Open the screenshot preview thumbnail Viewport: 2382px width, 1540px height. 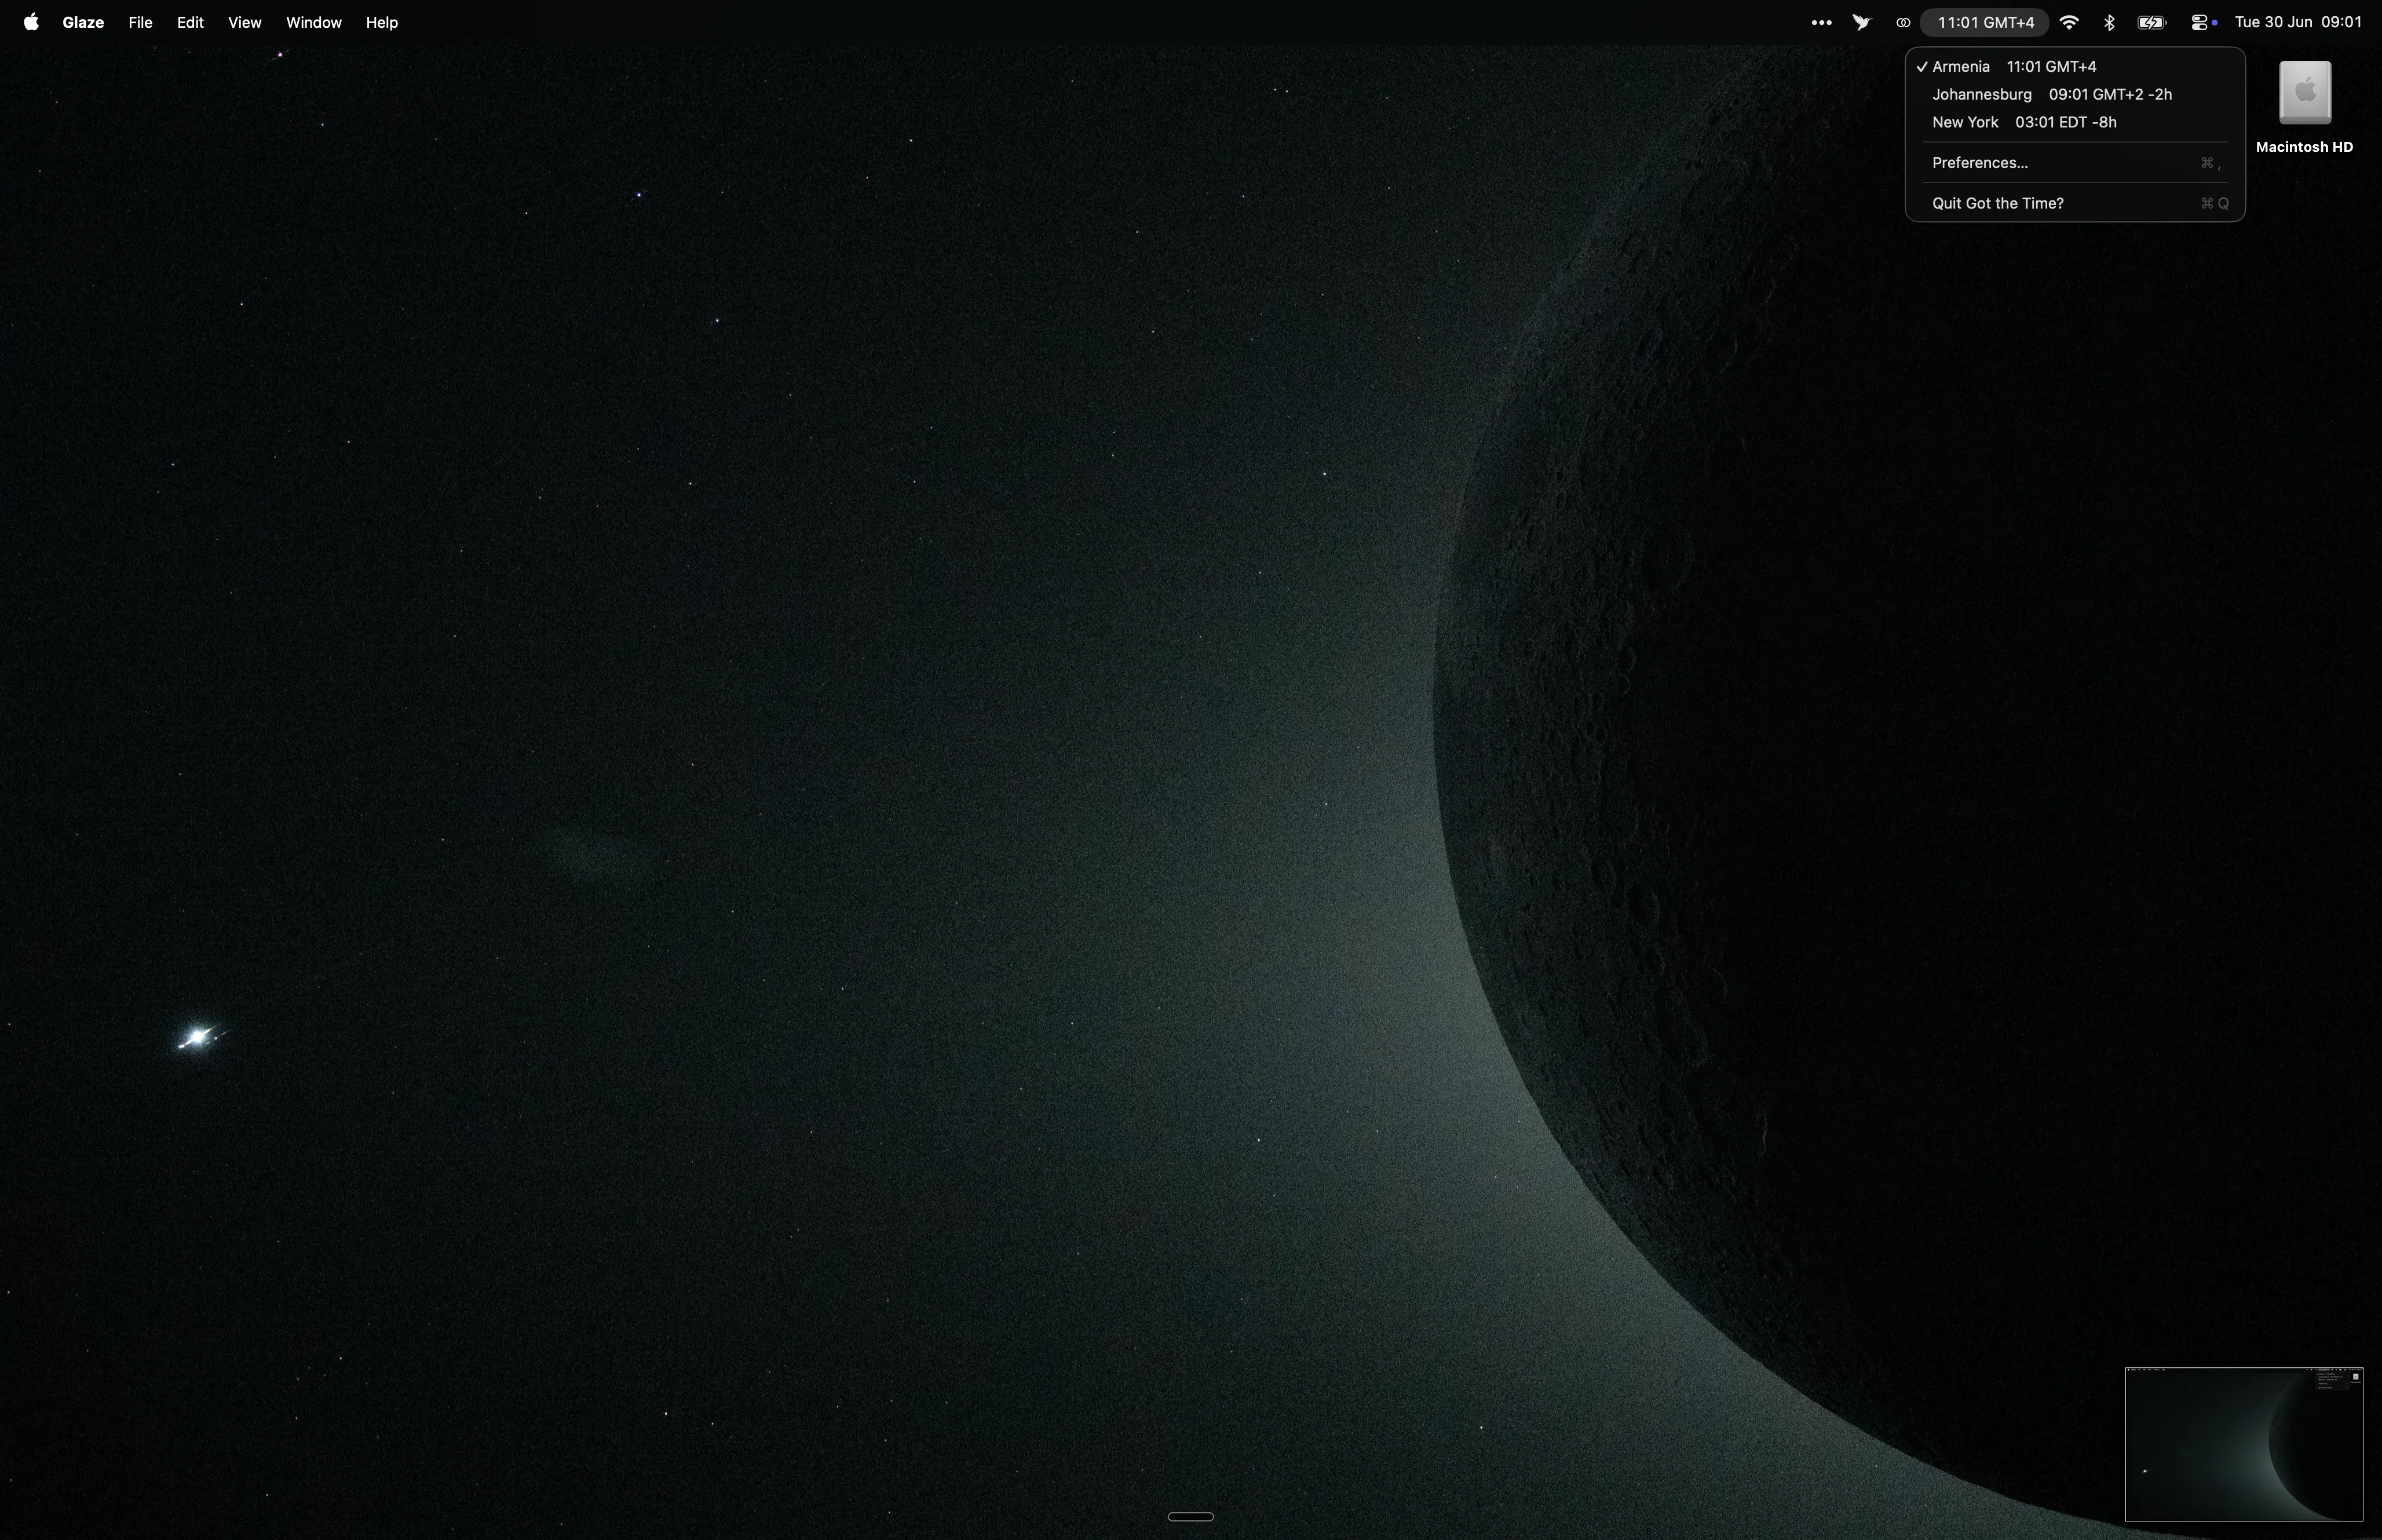click(2243, 1444)
